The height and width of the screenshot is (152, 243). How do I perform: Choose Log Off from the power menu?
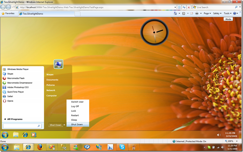point(75,106)
